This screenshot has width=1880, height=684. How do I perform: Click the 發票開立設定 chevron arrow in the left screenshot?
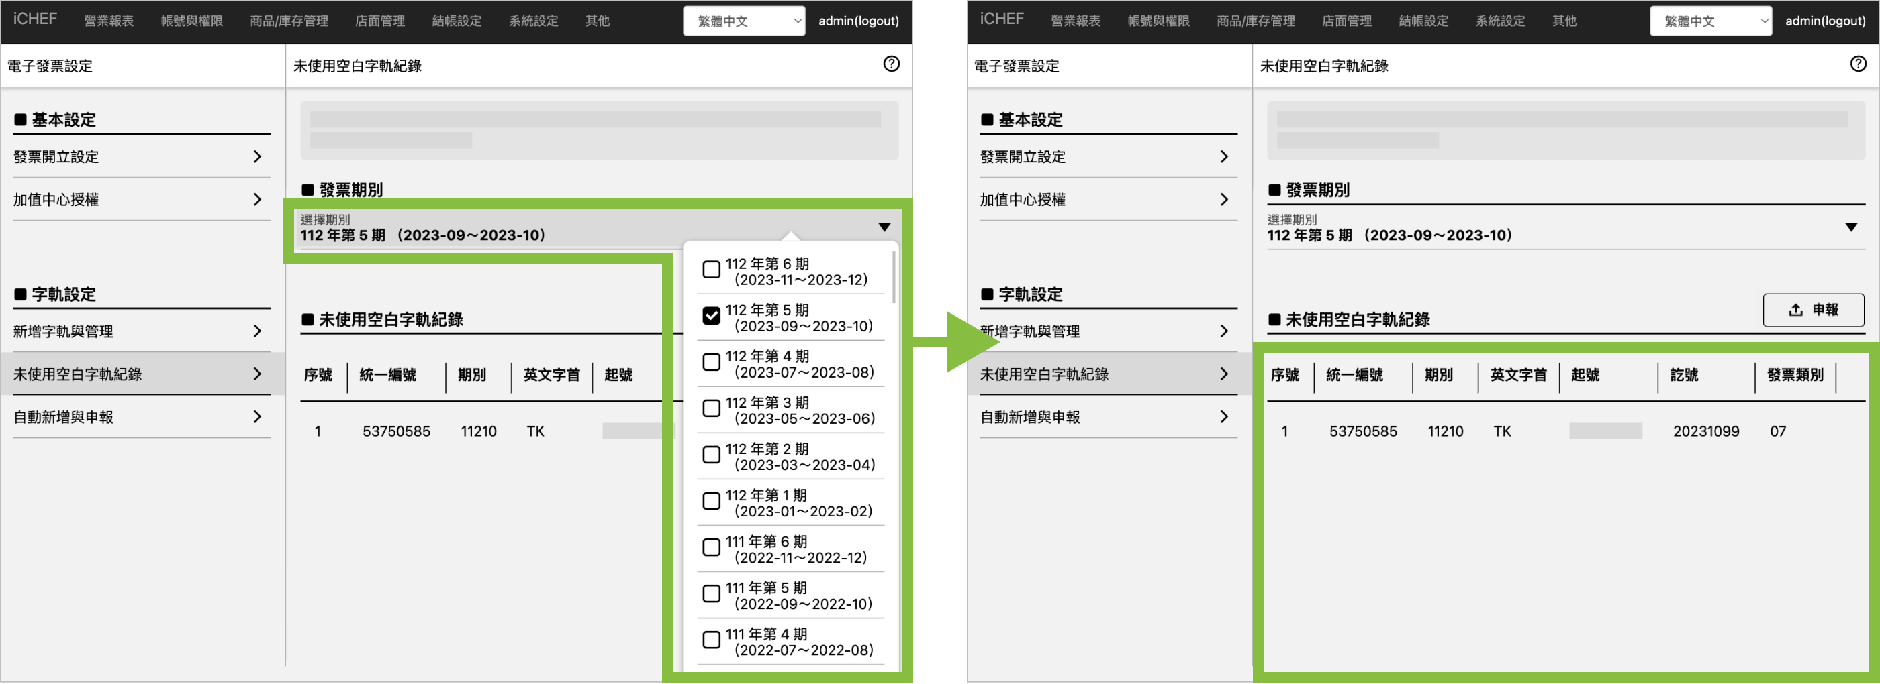pos(257,157)
